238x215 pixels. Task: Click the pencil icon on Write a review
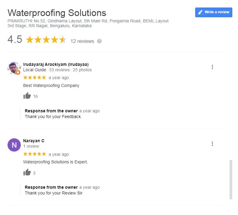click(x=200, y=12)
